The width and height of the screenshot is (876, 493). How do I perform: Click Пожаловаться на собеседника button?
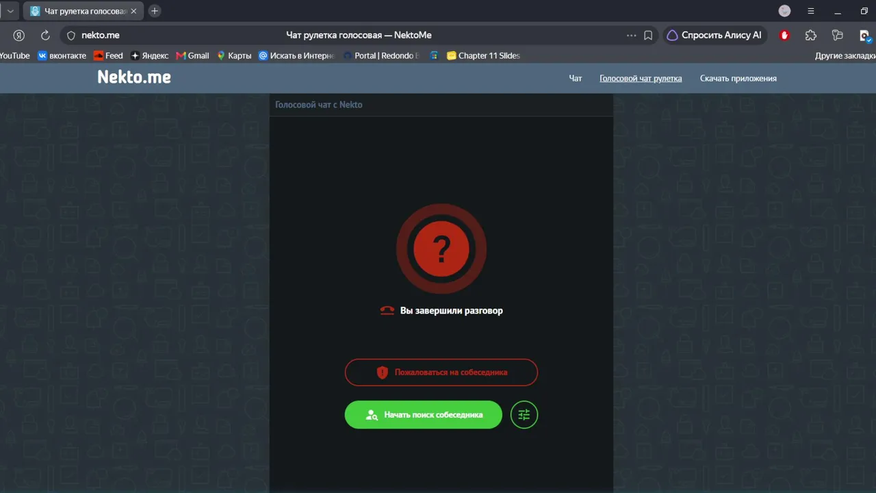coord(441,372)
